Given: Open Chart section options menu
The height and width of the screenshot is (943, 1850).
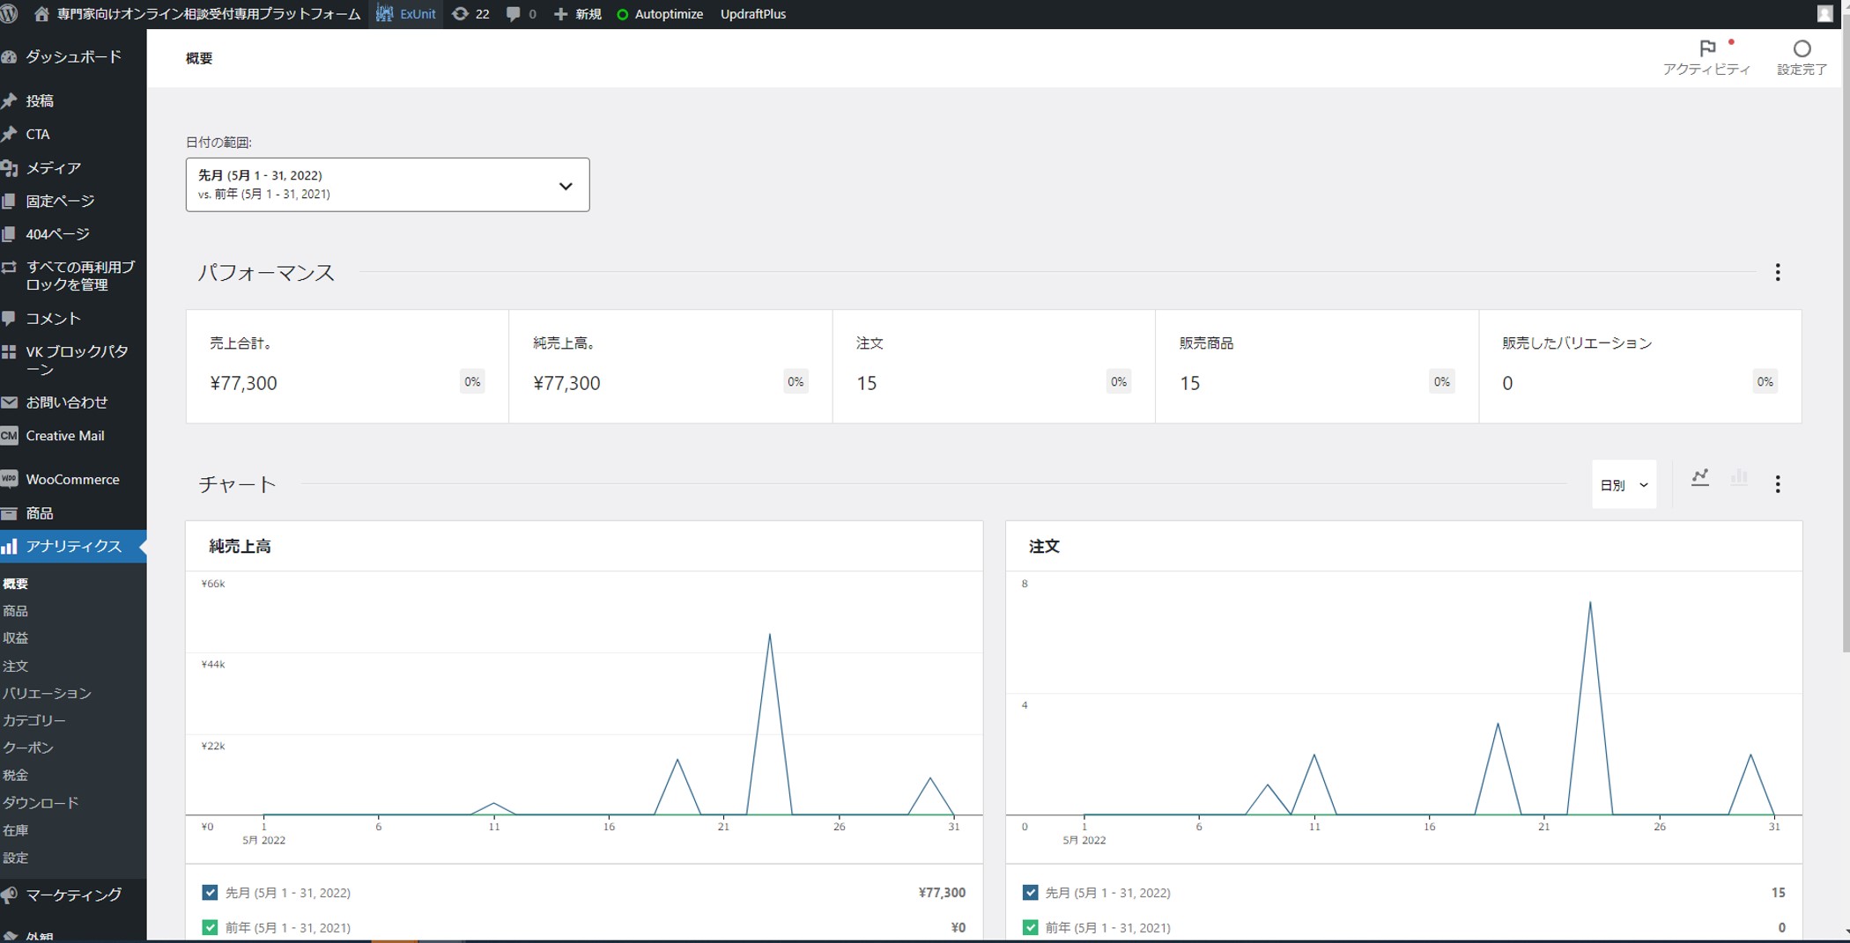Looking at the screenshot, I should pyautogui.click(x=1777, y=484).
